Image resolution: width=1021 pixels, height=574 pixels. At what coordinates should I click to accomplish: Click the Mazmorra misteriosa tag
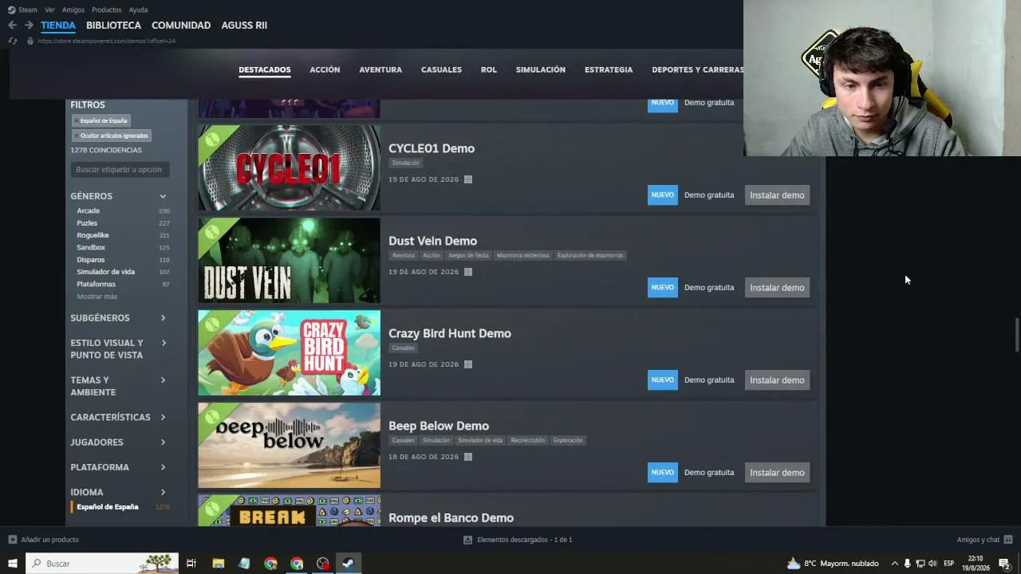tap(522, 255)
